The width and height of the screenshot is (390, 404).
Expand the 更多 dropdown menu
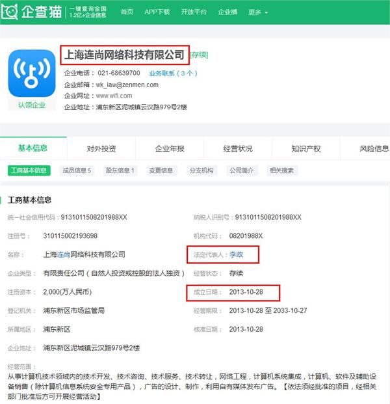[x=257, y=12]
